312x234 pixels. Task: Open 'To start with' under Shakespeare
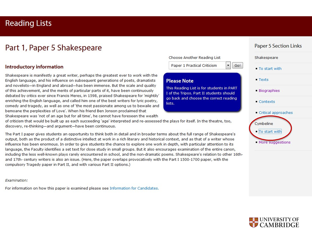(270, 69)
